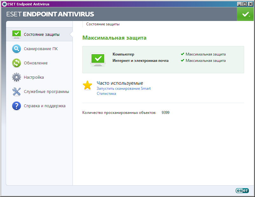Click the gear icon for Настройка
Image resolution: width=255 pixels, height=197 pixels.
17,77
